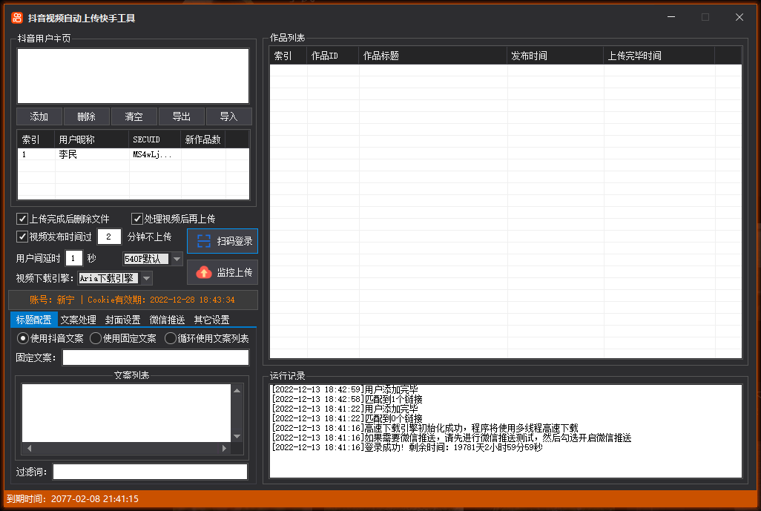This screenshot has width=761, height=511.
Task: Switch to 标题配置 tab
Action: [x=34, y=320]
